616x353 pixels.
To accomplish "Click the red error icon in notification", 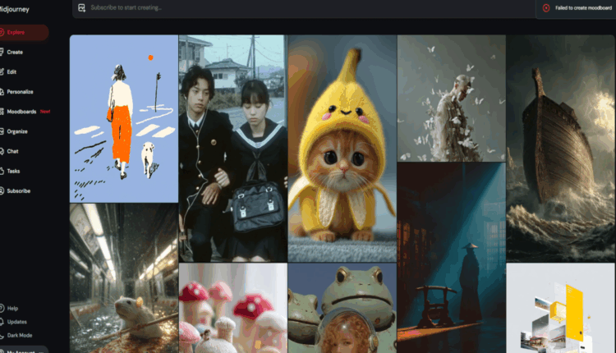I will click(546, 7).
